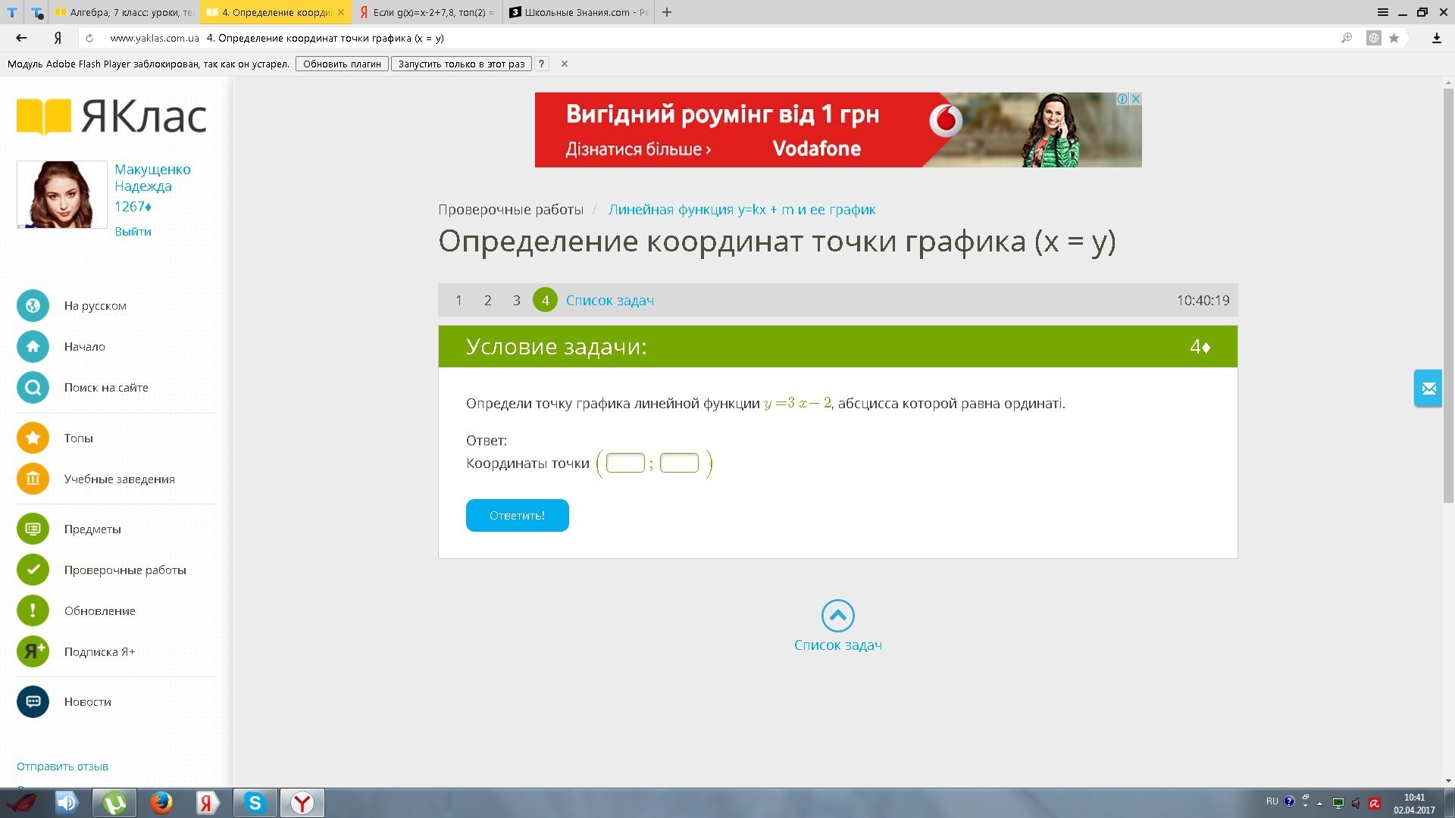Click the second coordinate input field

click(679, 463)
